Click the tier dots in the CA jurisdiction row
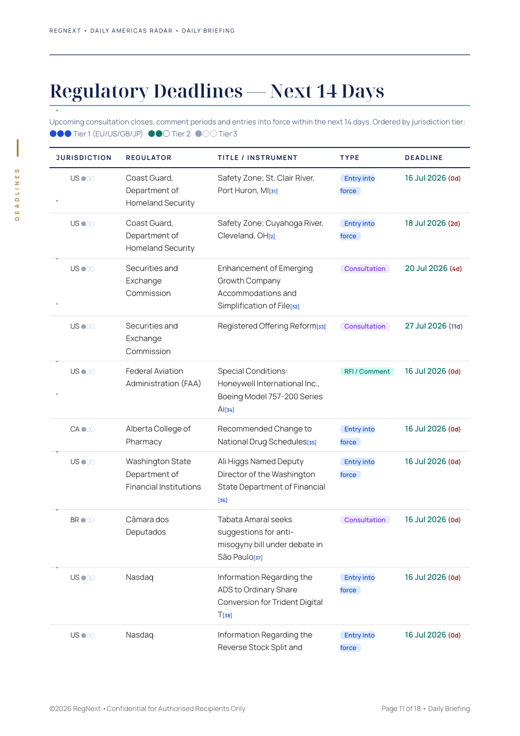The height and width of the screenshot is (736, 520). [88, 429]
